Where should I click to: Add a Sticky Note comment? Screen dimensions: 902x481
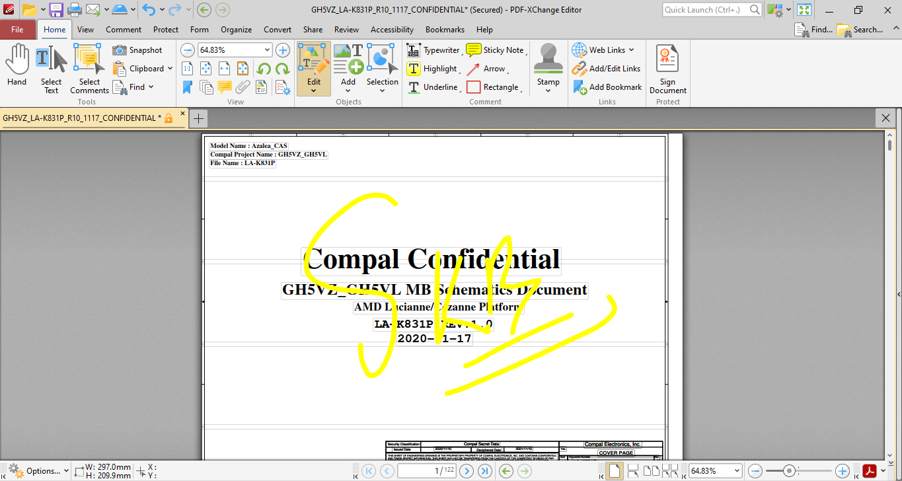[x=496, y=50]
